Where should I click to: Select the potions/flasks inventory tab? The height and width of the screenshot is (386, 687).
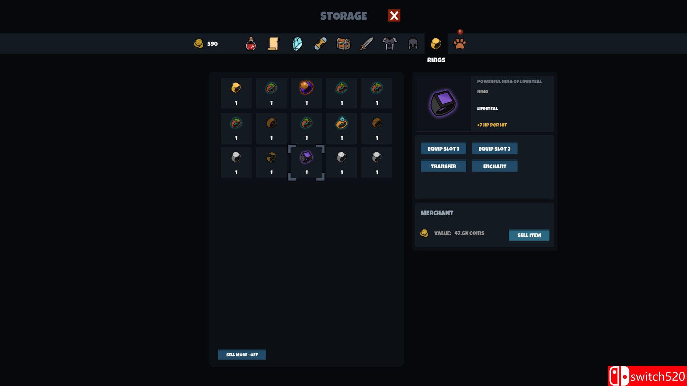point(252,43)
